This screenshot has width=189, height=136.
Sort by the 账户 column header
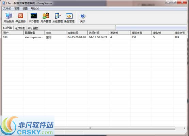(13, 33)
